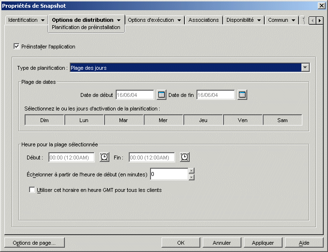Toggle the Lun day button
328x252 pixels.
[84, 120]
